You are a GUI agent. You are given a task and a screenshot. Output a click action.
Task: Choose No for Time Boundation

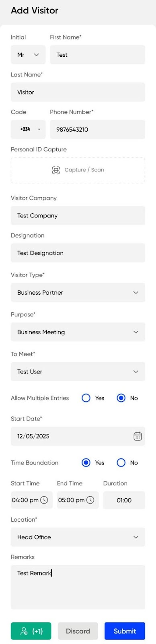121,463
